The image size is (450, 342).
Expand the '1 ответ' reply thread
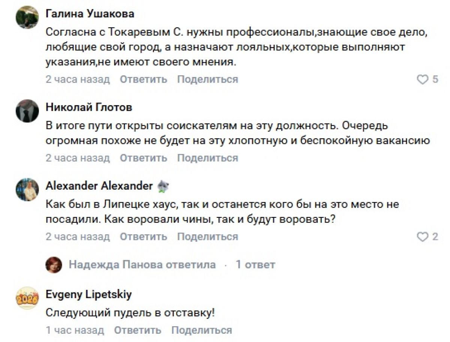[x=255, y=265]
